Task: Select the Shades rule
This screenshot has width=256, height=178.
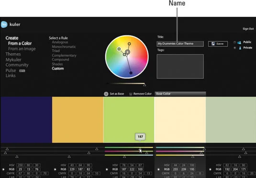Action: pyautogui.click(x=57, y=64)
